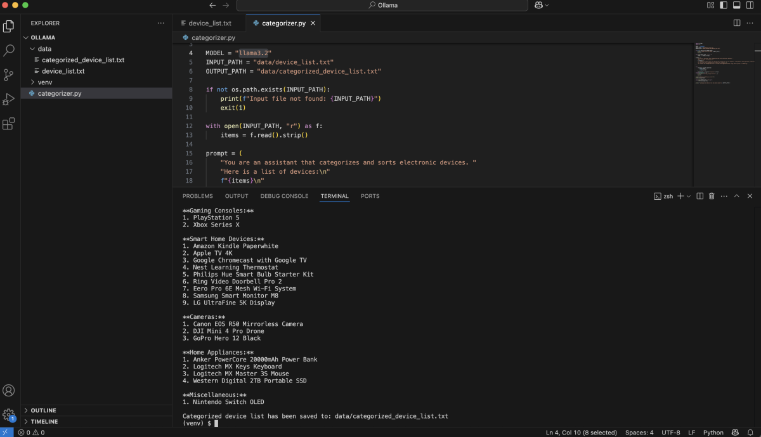This screenshot has width=761, height=437.
Task: Click Ln 4, Col 10 status bar entry
Action: point(581,433)
